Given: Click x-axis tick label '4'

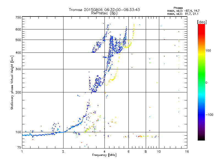Looking at the screenshot, I should (105, 152).
